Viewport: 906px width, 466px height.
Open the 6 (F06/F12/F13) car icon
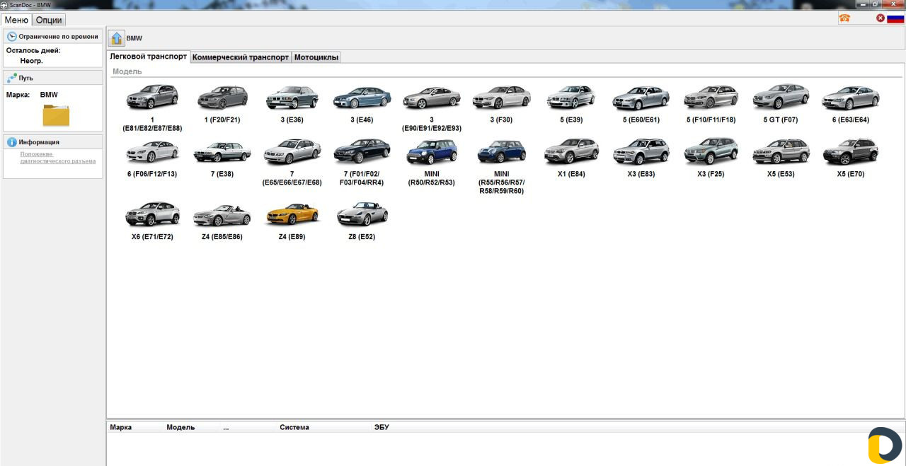(152, 152)
